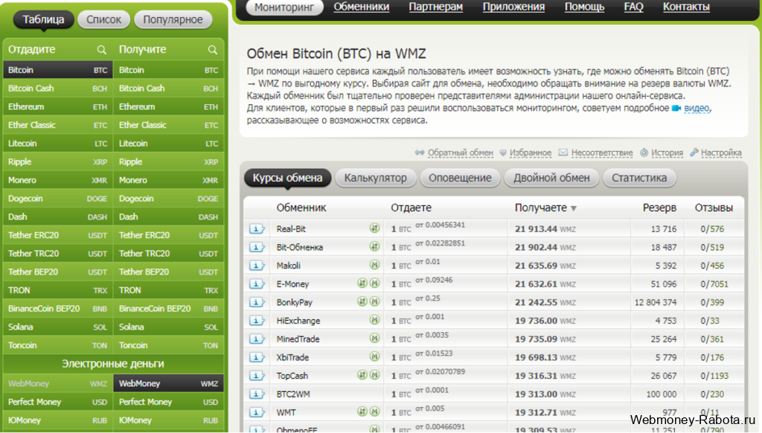This screenshot has width=762, height=433.
Task: Click rate 19 736.00 WMZ for HiExchange
Action: point(545,321)
